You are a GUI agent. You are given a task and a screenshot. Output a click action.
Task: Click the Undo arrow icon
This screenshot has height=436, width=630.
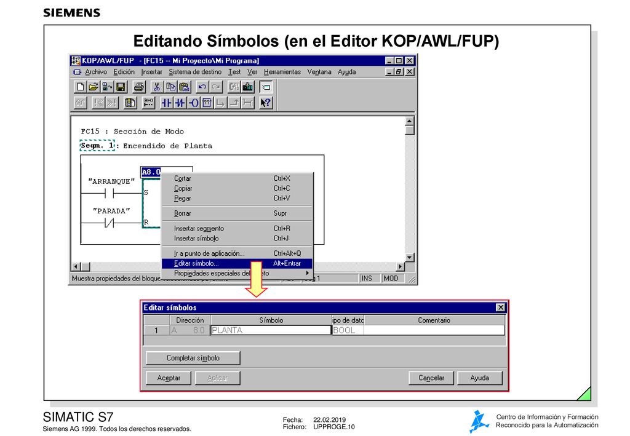click(202, 87)
